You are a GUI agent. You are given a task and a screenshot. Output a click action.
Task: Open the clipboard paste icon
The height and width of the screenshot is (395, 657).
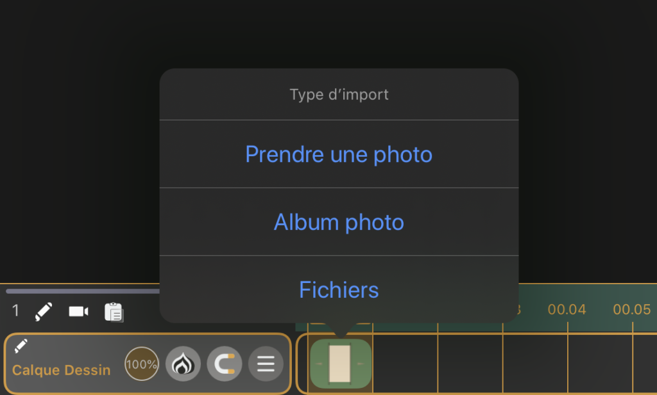pos(114,312)
